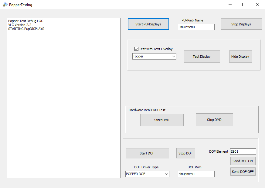Click the Start PuPDisplays button
Image resolution: width=265 pixels, height=188 pixels.
click(x=148, y=24)
